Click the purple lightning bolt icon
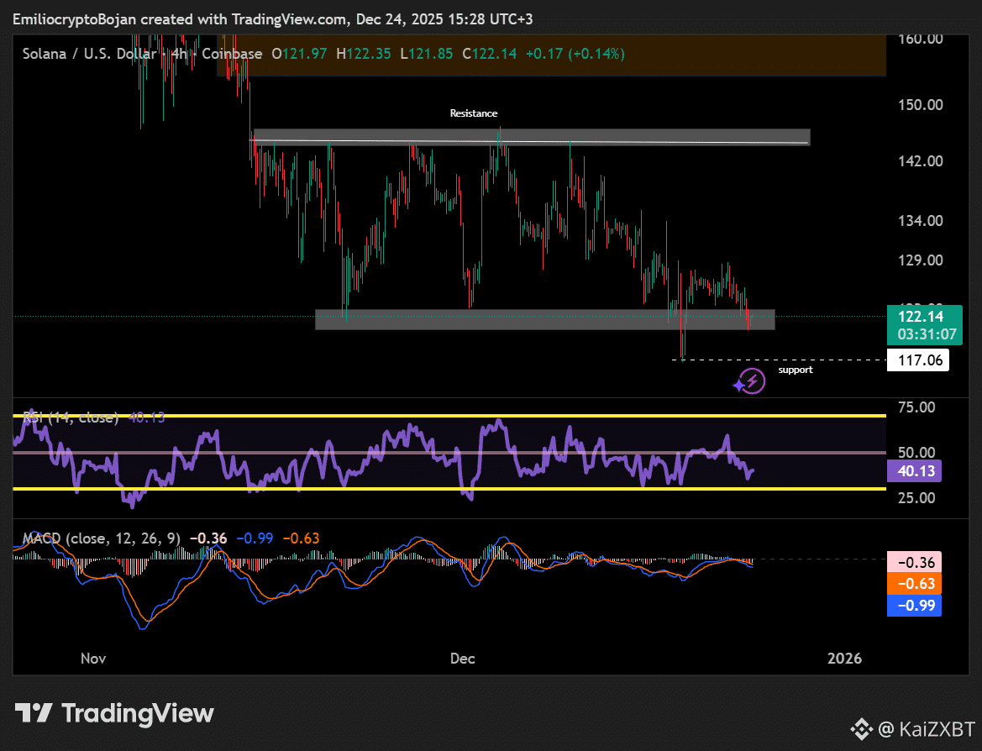 754,381
